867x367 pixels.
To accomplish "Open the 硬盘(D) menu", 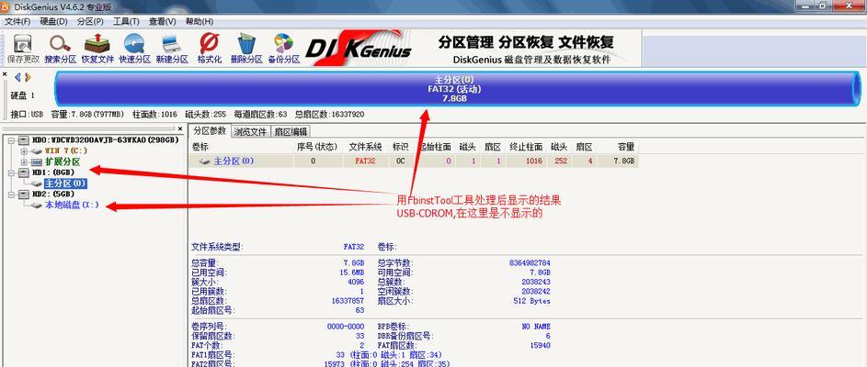I will (53, 21).
